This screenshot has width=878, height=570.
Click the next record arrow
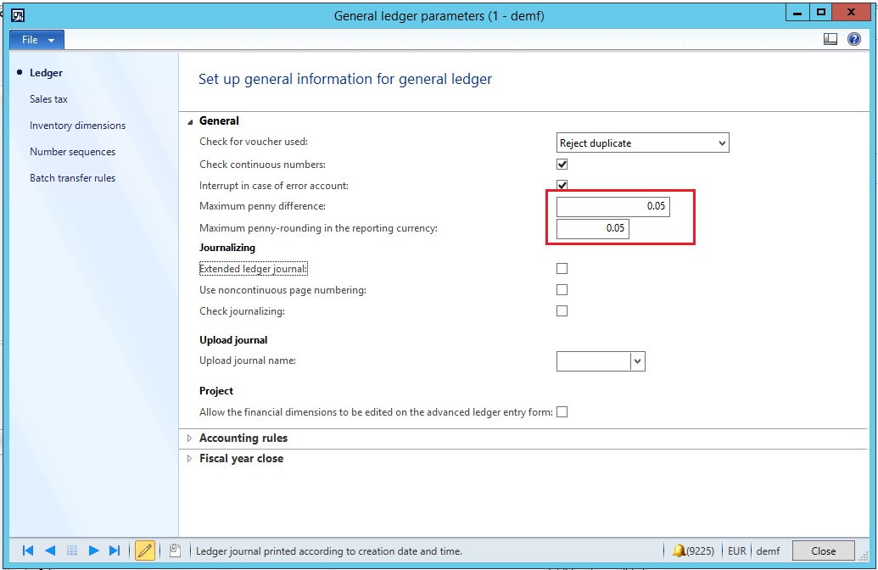point(94,550)
